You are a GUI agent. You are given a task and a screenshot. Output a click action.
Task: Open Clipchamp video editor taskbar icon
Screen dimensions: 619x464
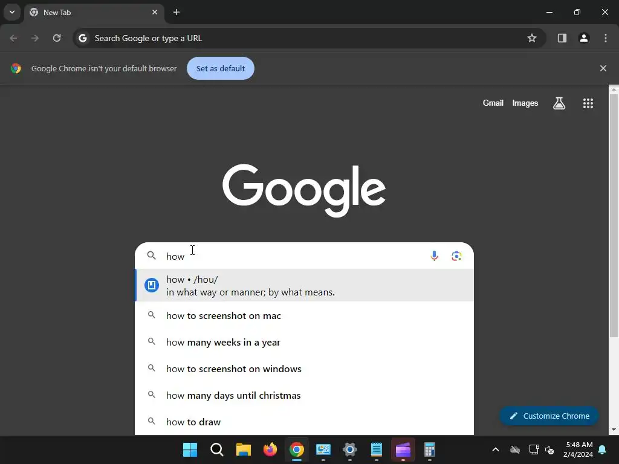[x=403, y=449]
